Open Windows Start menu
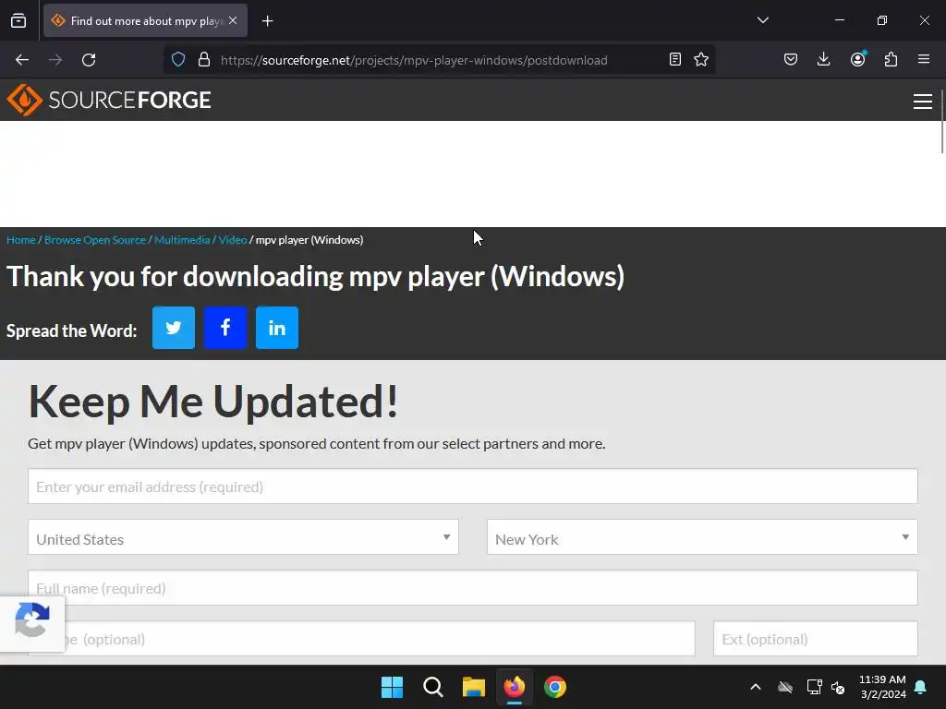 point(392,687)
